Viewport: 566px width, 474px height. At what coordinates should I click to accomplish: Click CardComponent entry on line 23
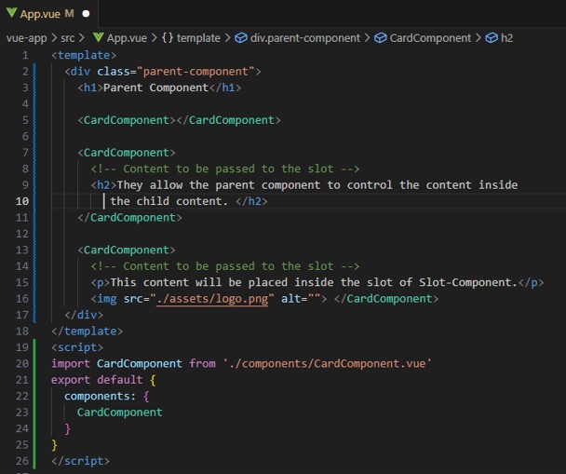(x=119, y=413)
